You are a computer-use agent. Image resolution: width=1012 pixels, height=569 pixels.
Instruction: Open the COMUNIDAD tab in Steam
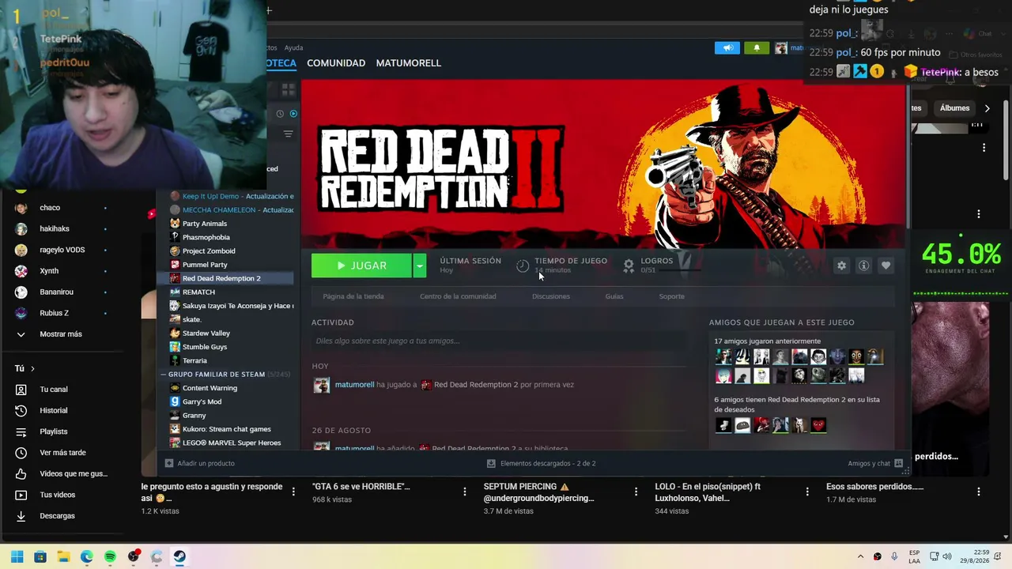click(x=336, y=63)
